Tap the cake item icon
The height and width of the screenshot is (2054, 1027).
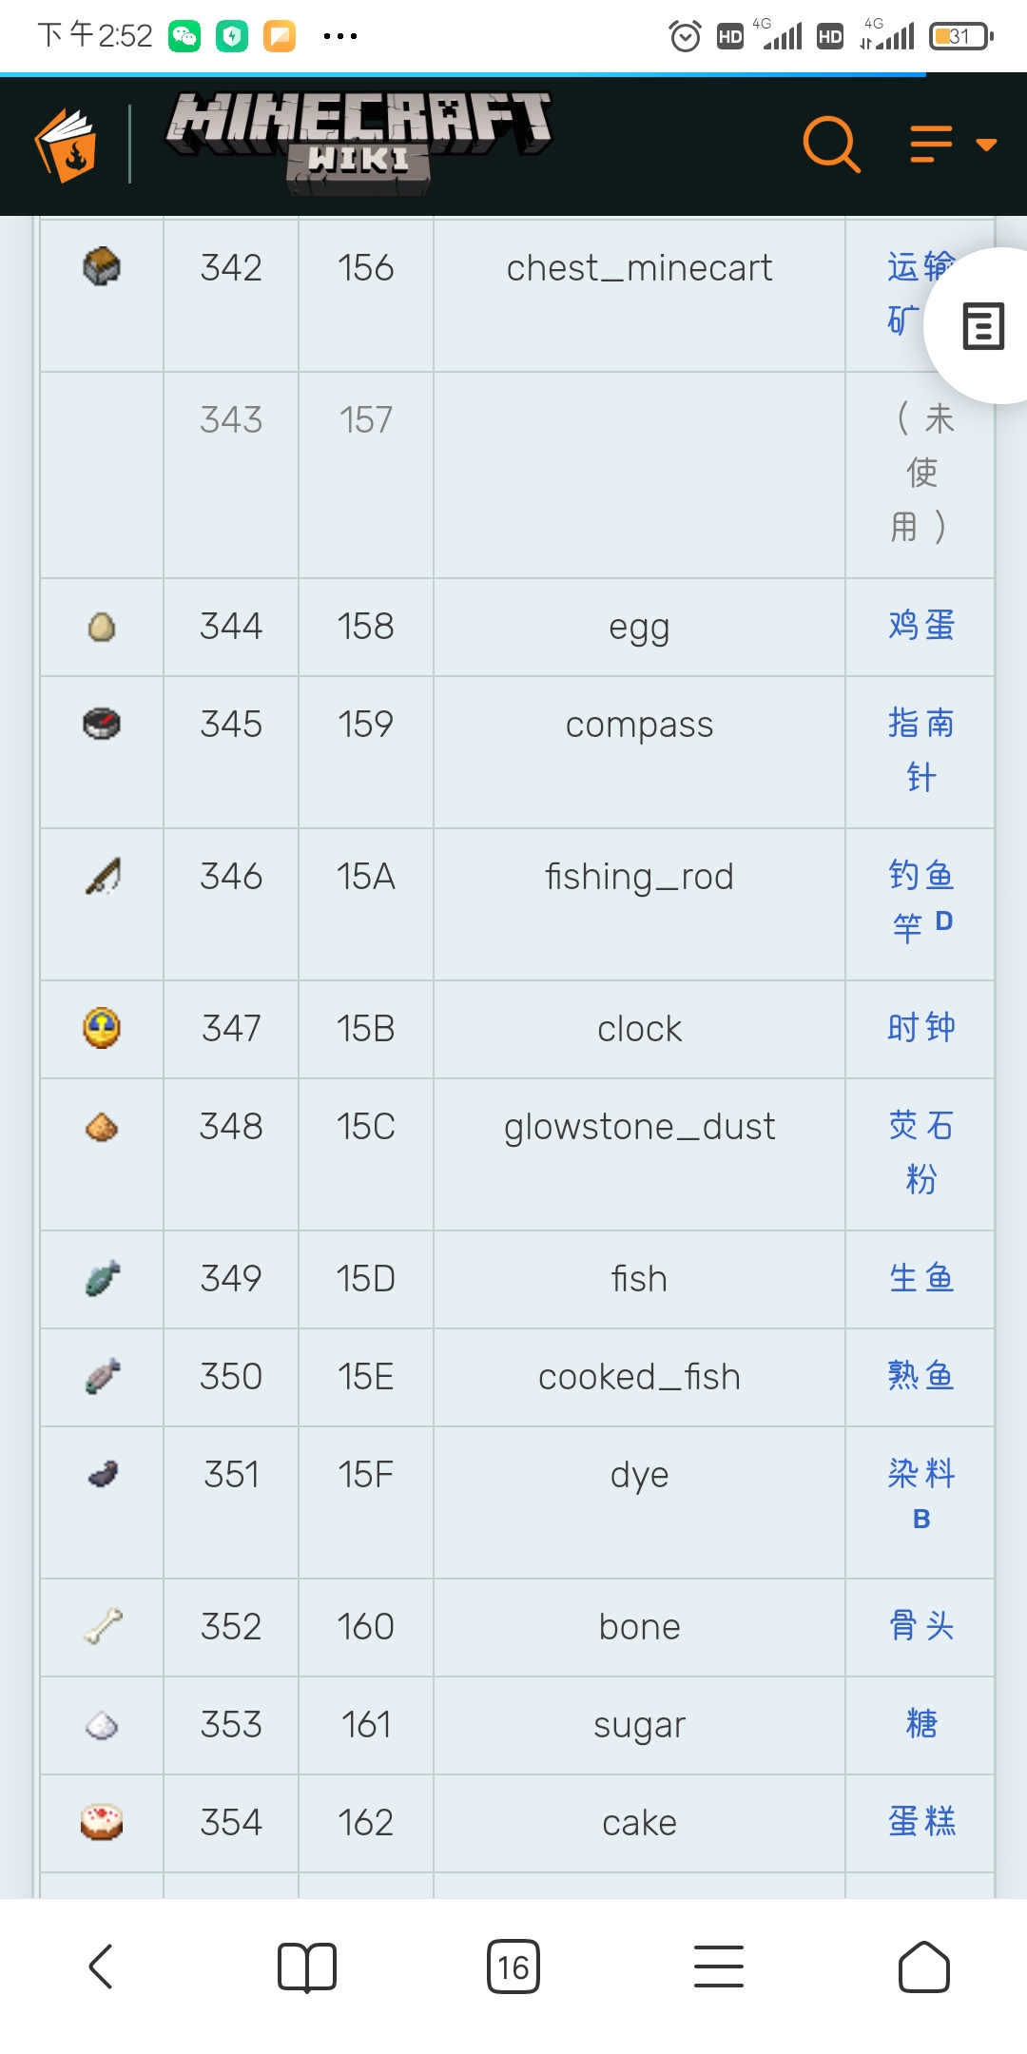coord(102,1822)
